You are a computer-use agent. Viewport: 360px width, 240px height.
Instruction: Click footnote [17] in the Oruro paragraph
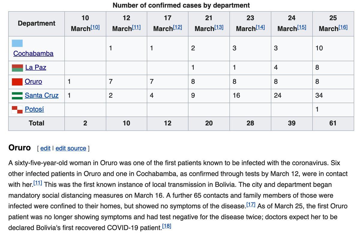pyautogui.click(x=251, y=205)
